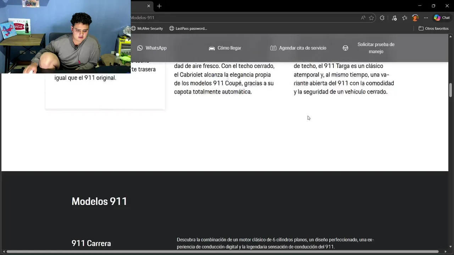
Task: Activate the Read aloud icon
Action: coord(363,18)
